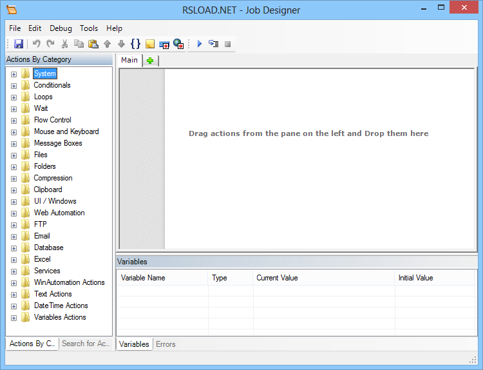
Task: Select the Actions By Category tab
Action: pyautogui.click(x=32, y=344)
